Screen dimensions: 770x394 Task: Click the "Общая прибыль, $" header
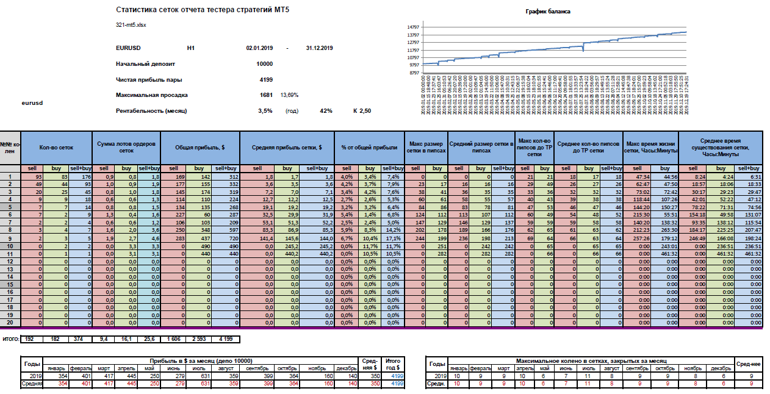click(x=200, y=147)
